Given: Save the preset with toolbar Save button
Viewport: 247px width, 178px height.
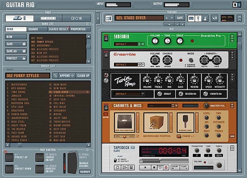Looking at the screenshot, I should tap(180, 18).
